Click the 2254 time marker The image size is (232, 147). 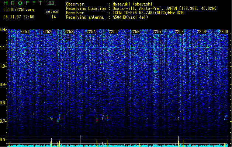pos(91,32)
